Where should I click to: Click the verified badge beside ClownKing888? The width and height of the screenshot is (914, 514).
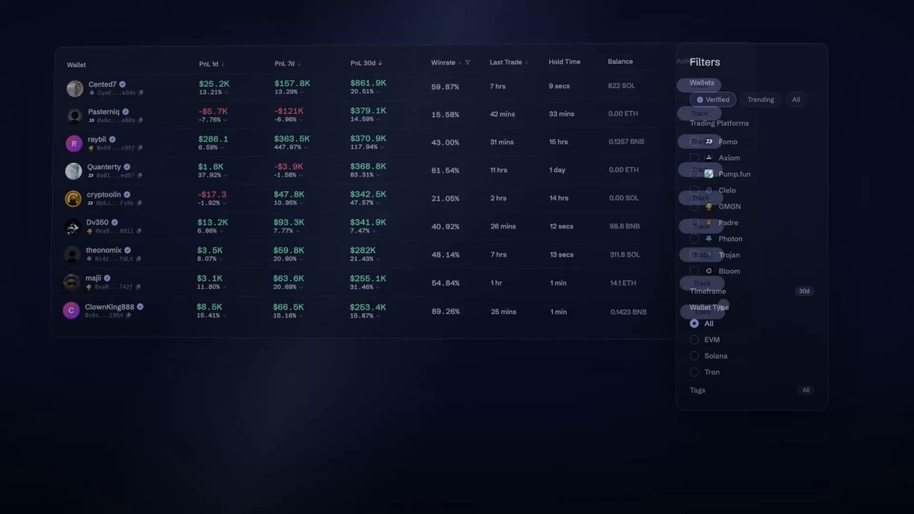[140, 307]
